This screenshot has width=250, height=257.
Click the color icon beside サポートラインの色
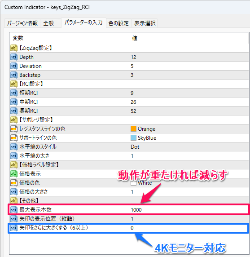tap(14, 138)
